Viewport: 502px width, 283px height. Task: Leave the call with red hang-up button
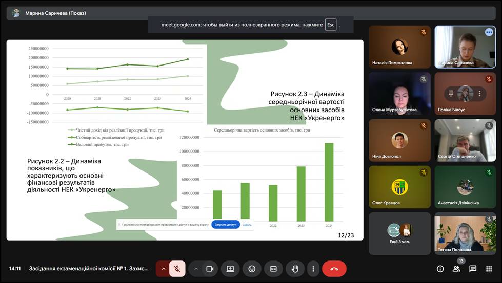[x=334, y=269]
